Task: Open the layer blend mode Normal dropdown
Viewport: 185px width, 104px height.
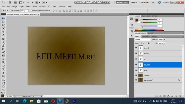Action: [x=143, y=40]
